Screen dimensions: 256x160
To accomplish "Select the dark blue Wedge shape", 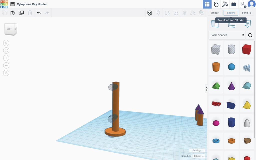I will 231,105.
